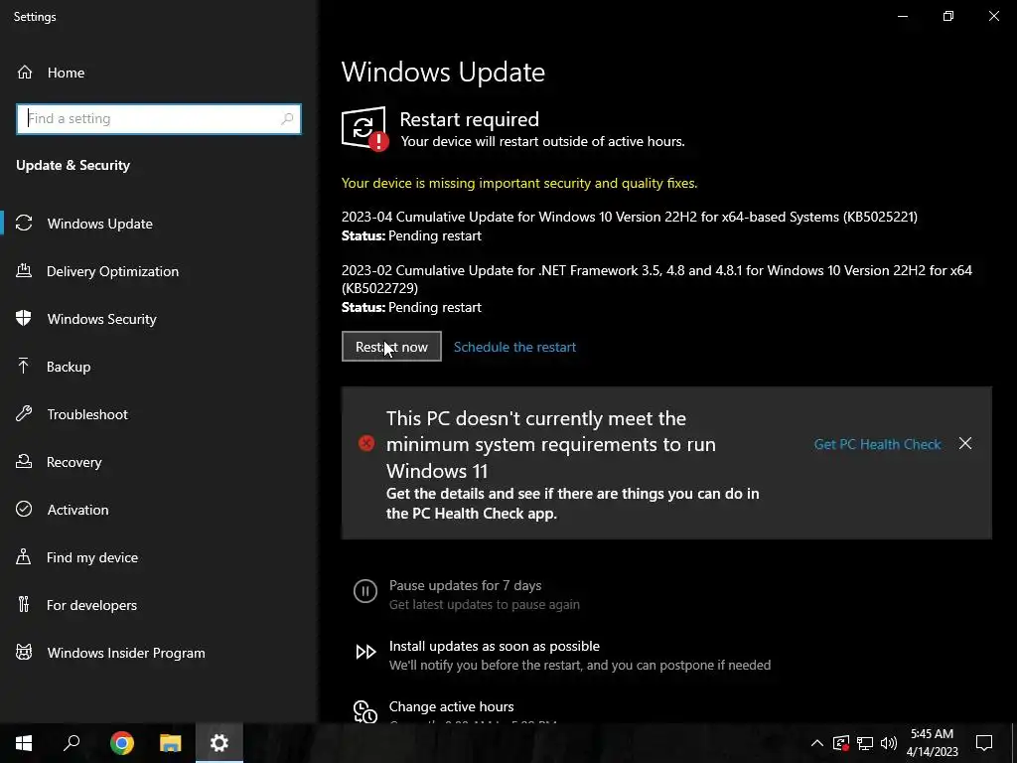1017x763 pixels.
Task: Click the Recovery icon
Action: click(24, 462)
